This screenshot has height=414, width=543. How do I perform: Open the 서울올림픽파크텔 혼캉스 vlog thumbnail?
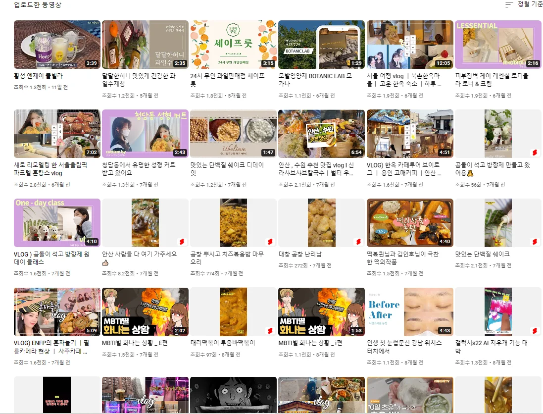[x=57, y=134]
